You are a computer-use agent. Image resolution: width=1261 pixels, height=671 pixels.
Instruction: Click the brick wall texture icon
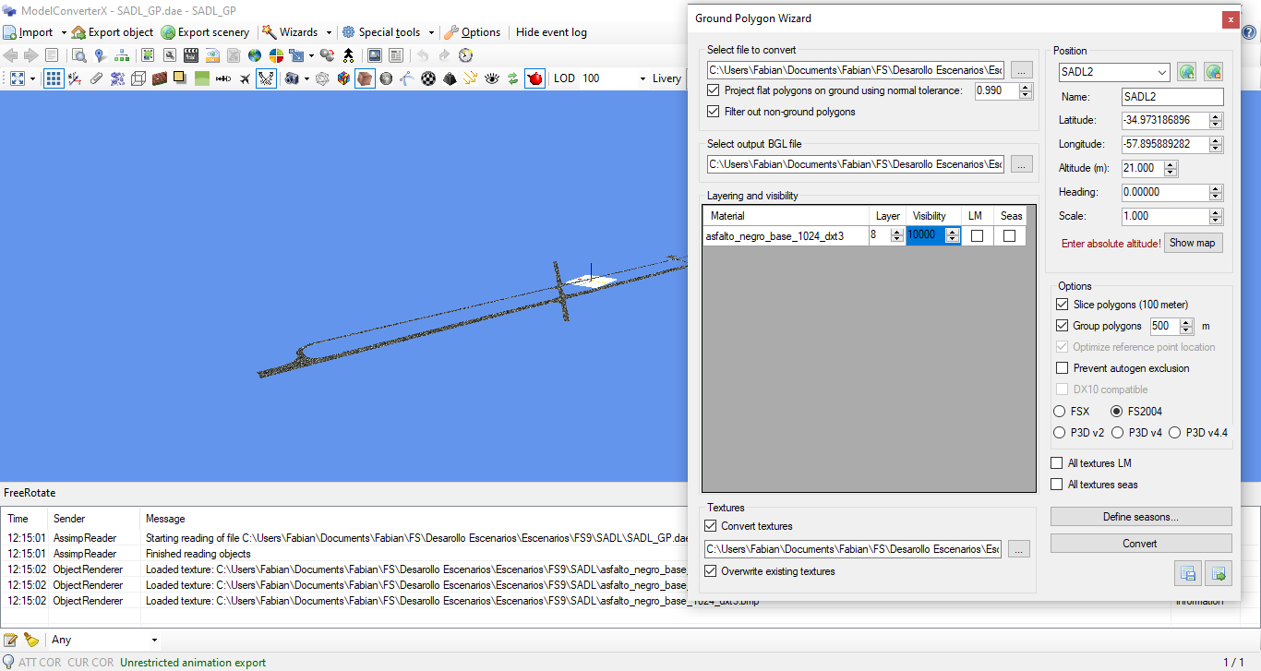click(160, 78)
